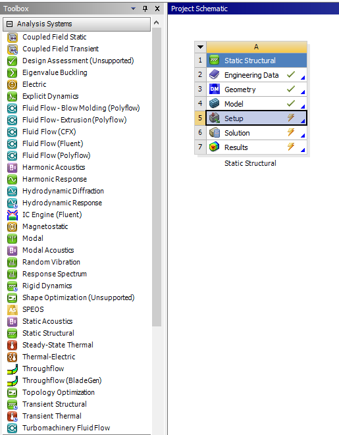
Task: Select Throughflow (BladeGen) entry
Action: (62, 380)
